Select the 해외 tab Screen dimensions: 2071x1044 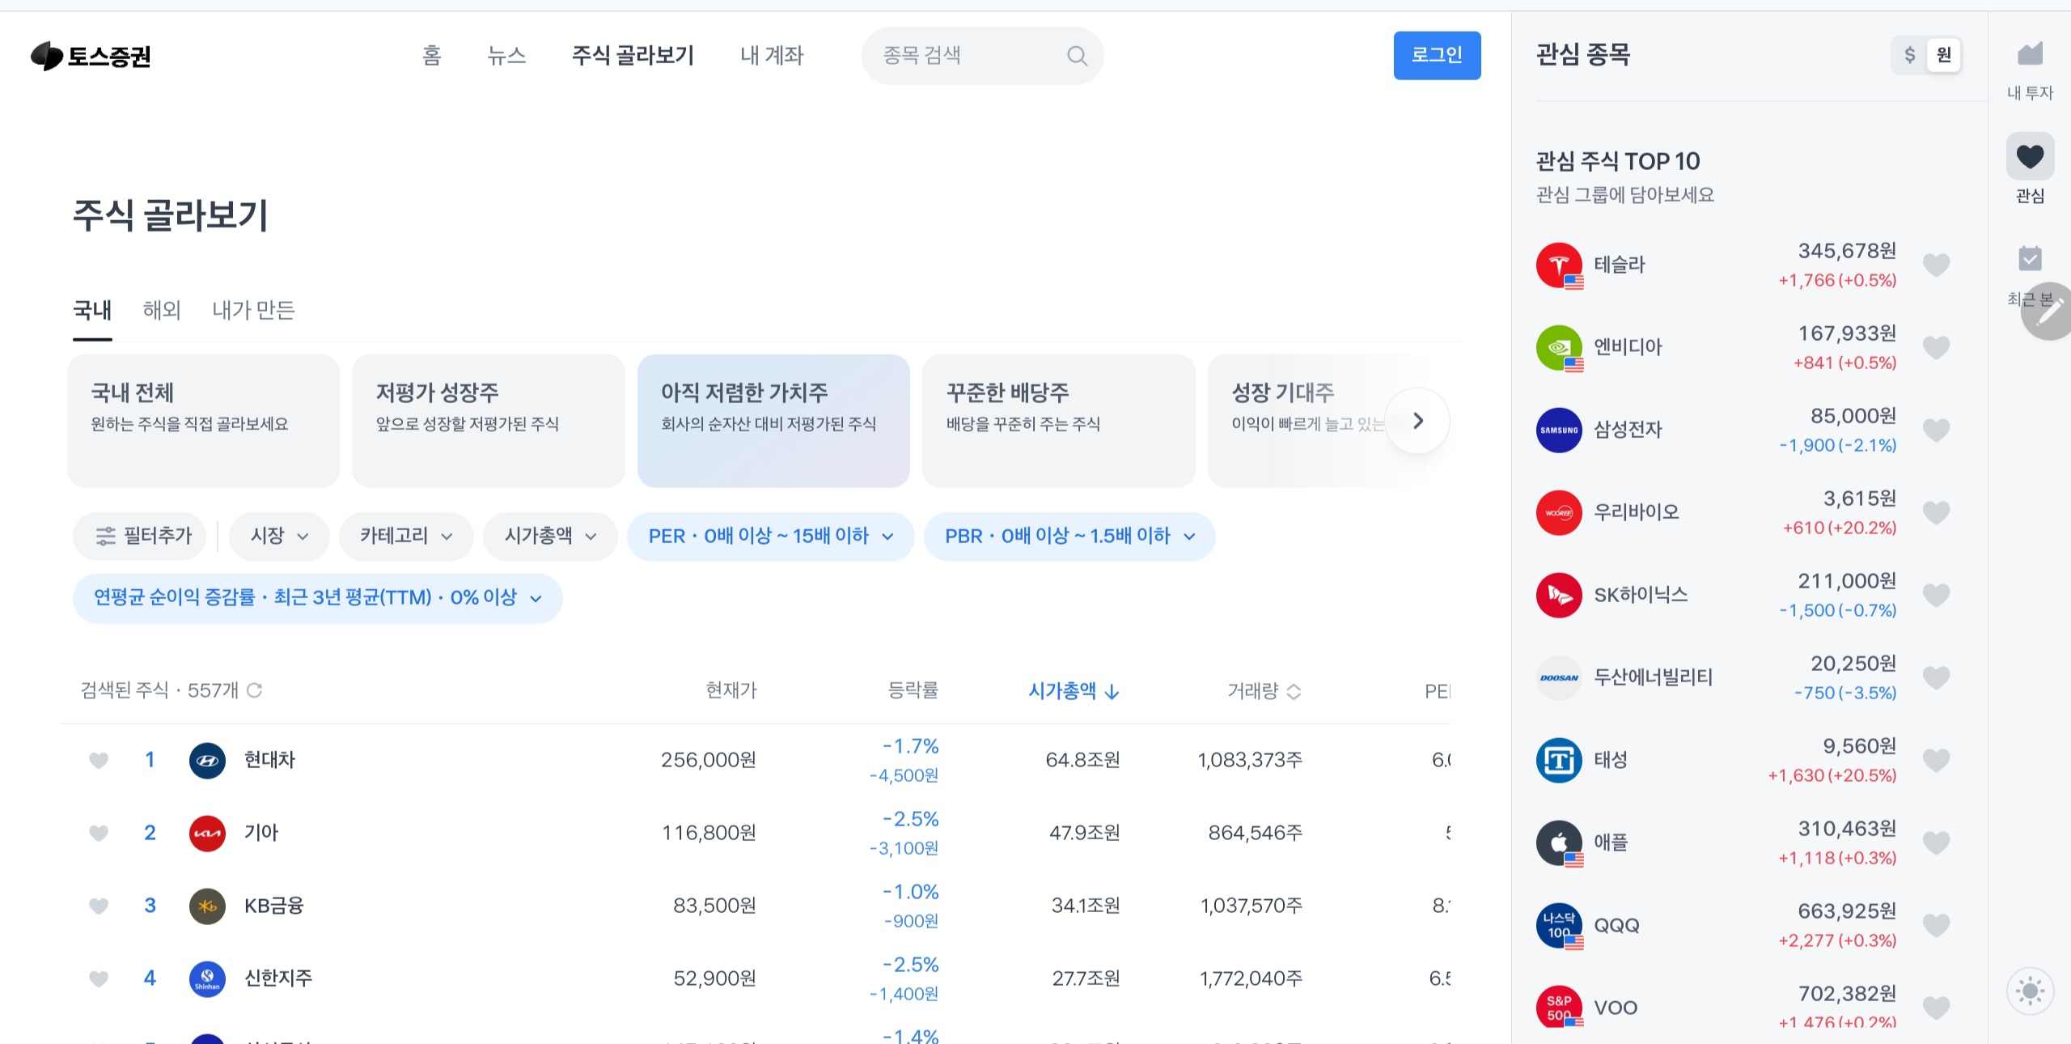pos(162,310)
